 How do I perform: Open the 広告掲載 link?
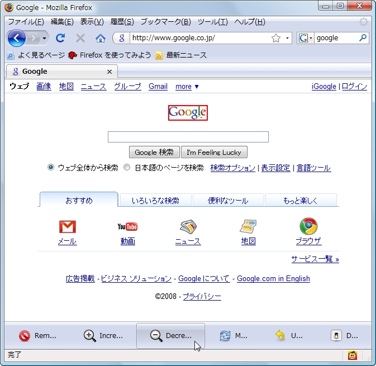point(80,278)
